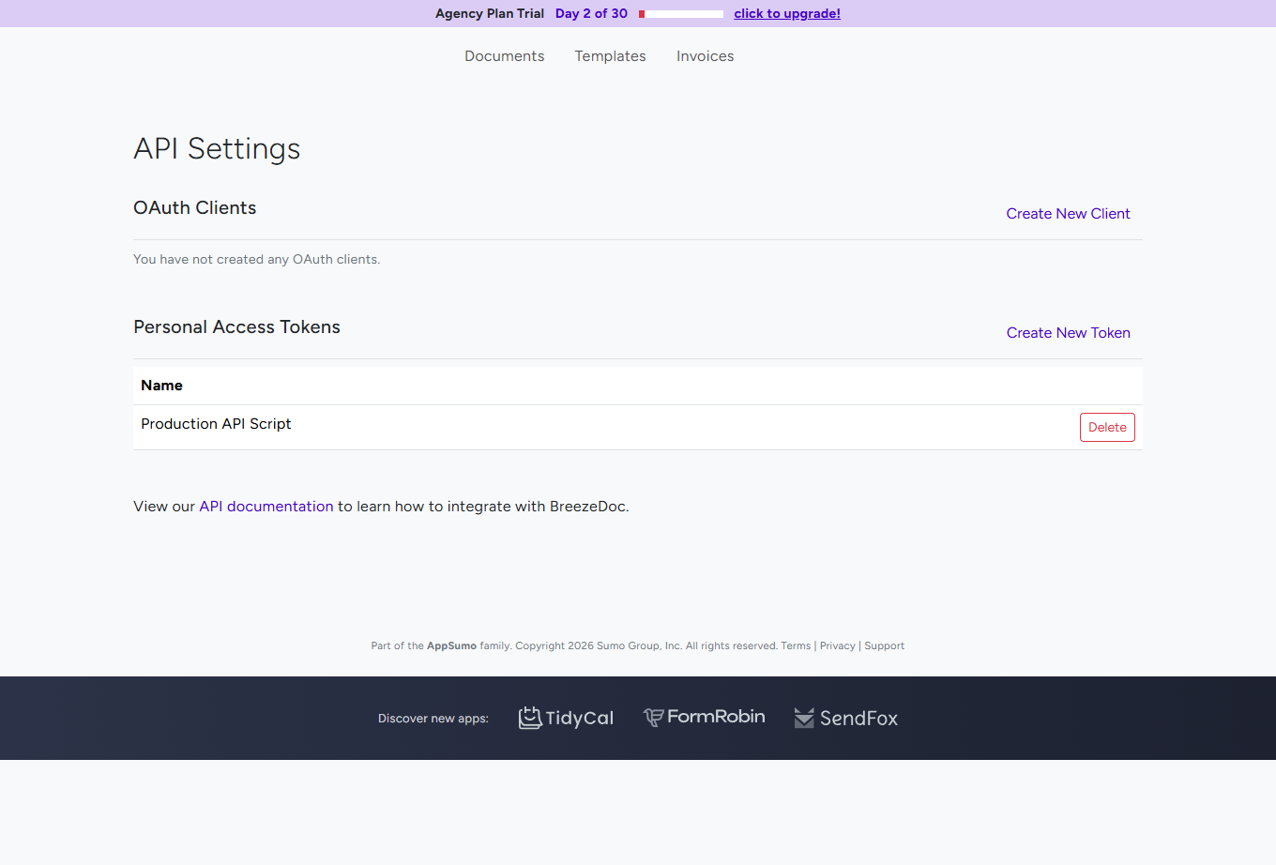This screenshot has height=865, width=1276.
Task: Click the Name column header
Action: [x=161, y=385]
